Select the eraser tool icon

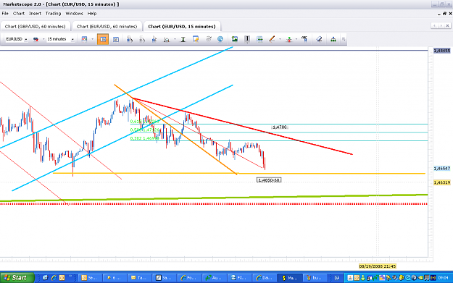[x=319, y=39]
